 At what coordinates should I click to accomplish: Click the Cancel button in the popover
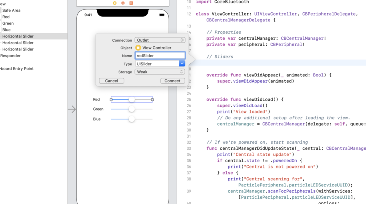coord(112,81)
